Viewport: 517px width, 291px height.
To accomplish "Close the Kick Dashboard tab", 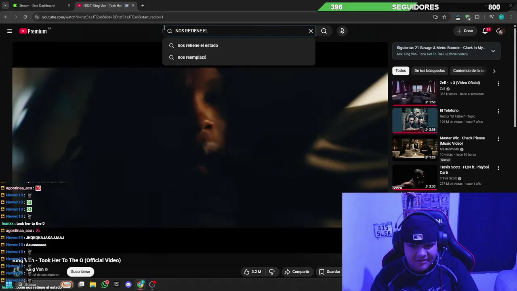I will pyautogui.click(x=69, y=6).
